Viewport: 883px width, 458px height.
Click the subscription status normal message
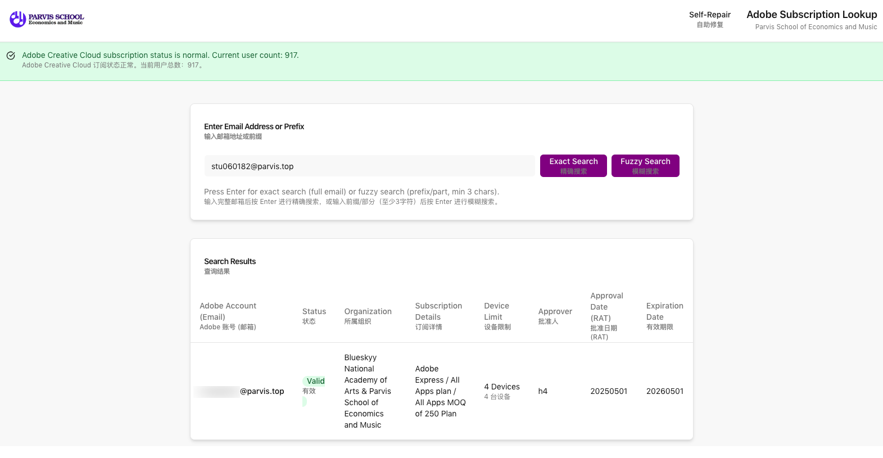pos(160,55)
